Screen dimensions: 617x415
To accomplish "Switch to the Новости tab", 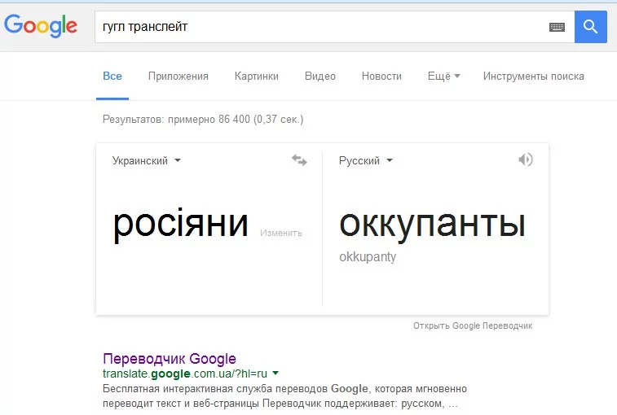I will coord(381,76).
